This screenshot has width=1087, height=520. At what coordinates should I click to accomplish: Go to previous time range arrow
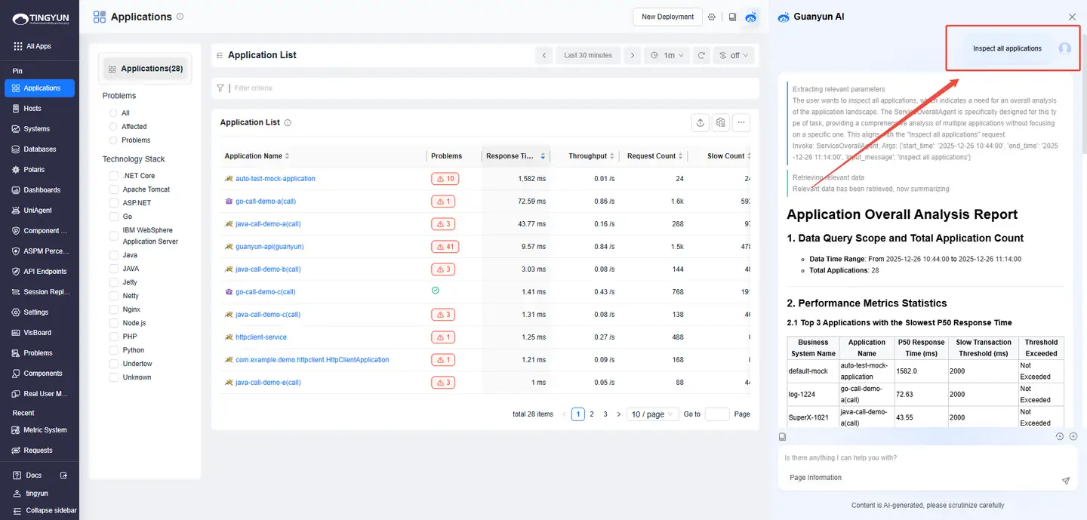click(x=544, y=55)
